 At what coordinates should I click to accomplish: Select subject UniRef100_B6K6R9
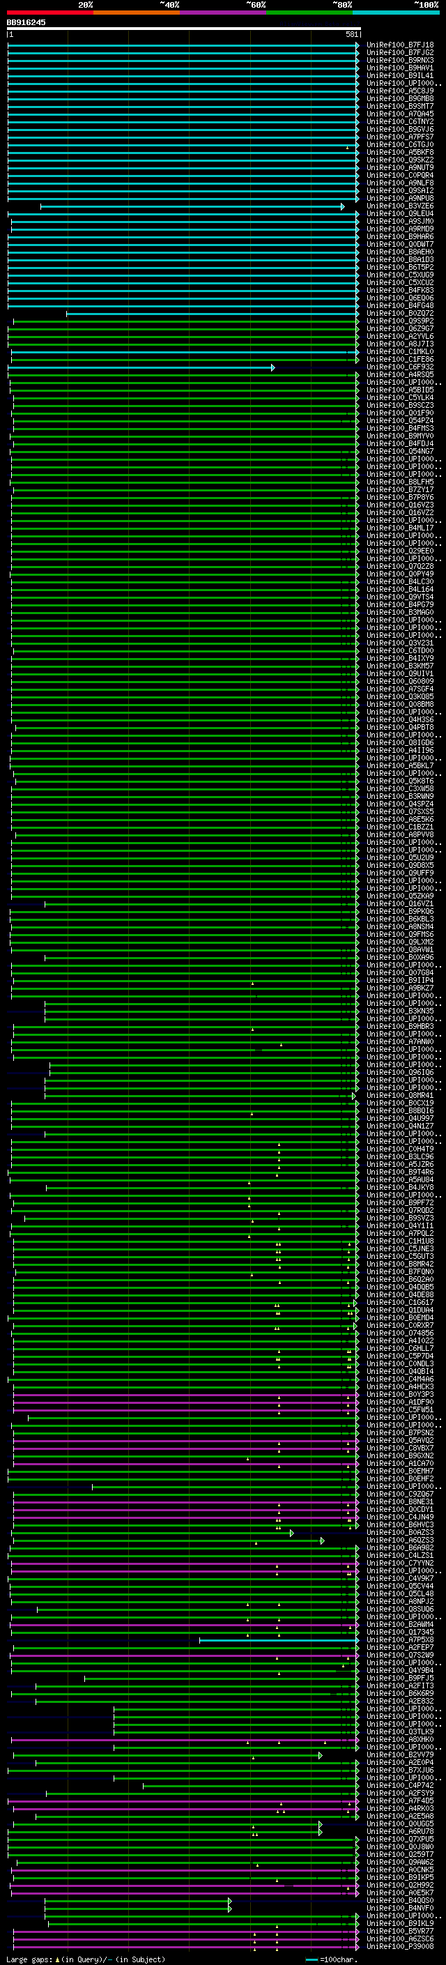(x=399, y=1693)
